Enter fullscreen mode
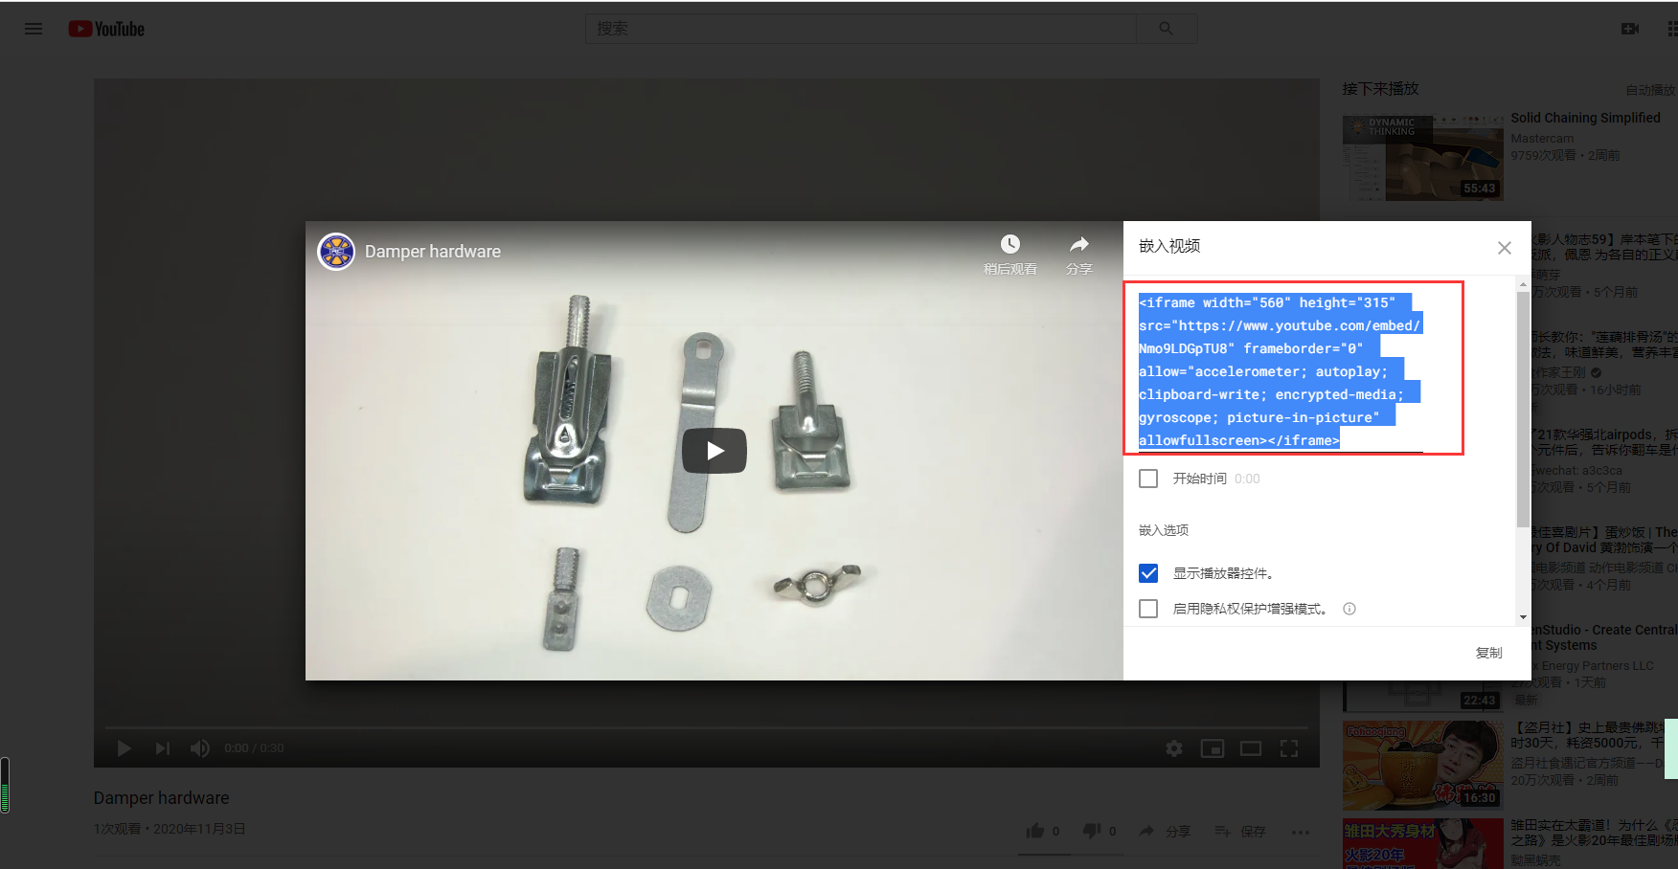Image resolution: width=1678 pixels, height=869 pixels. pos(1289,748)
